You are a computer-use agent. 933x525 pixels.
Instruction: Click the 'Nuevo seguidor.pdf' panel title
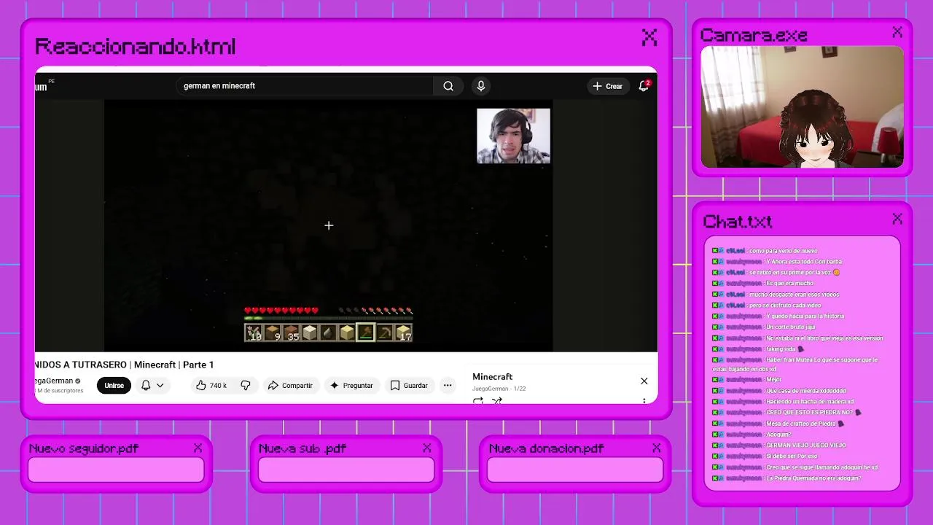click(83, 448)
